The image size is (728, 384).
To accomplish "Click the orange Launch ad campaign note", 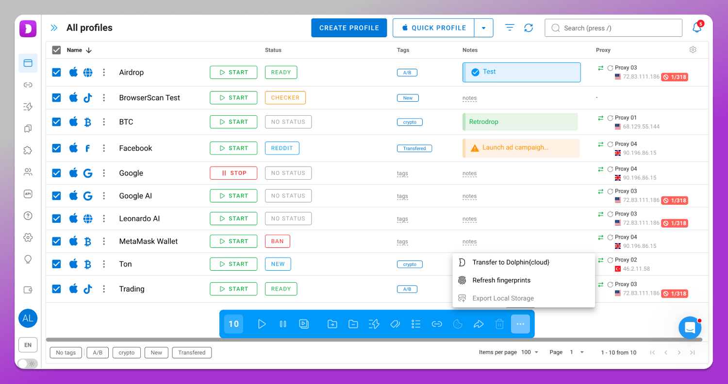I will click(x=521, y=148).
